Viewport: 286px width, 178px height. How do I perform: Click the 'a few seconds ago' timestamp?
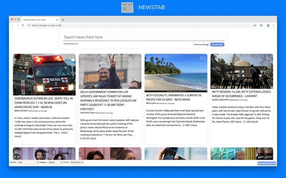201,44
